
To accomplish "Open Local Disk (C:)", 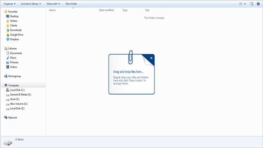I will pos(17,90).
